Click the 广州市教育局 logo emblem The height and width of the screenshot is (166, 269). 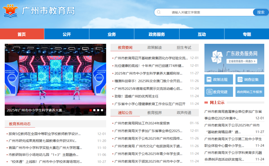(10, 10)
